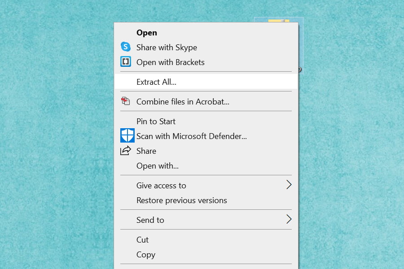Select Restore previous versions
The image size is (404, 269).
(206, 200)
